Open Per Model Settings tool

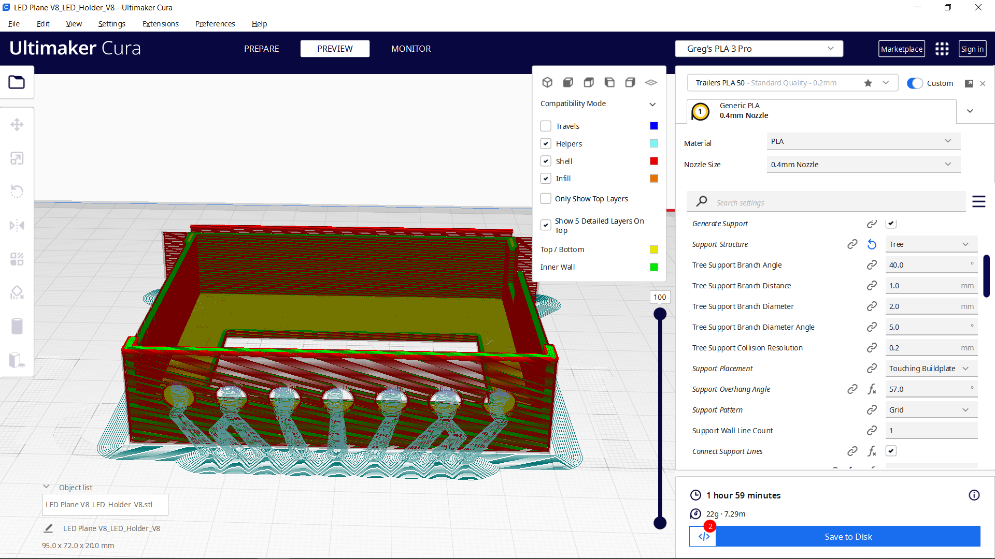(17, 259)
